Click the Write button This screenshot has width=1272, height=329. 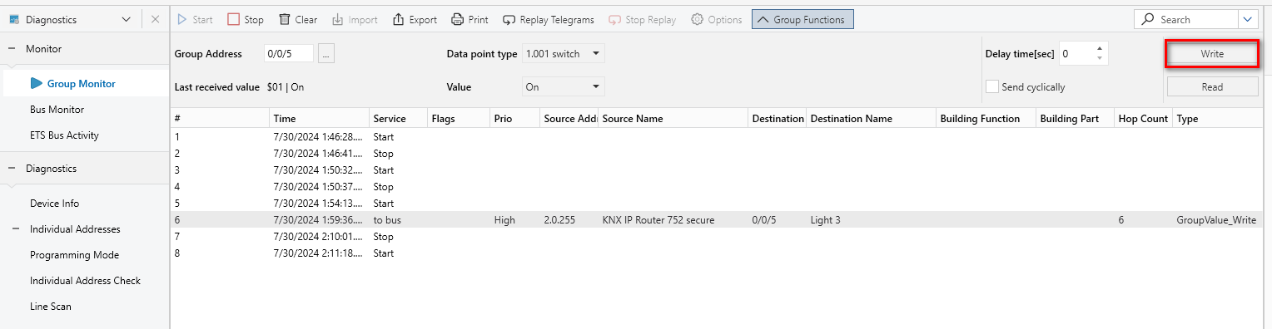(1212, 53)
